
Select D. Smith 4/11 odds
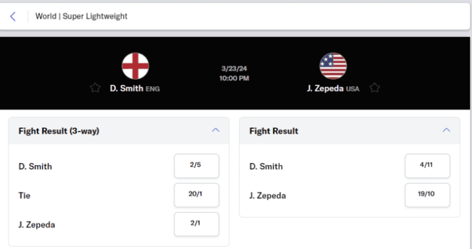point(428,166)
